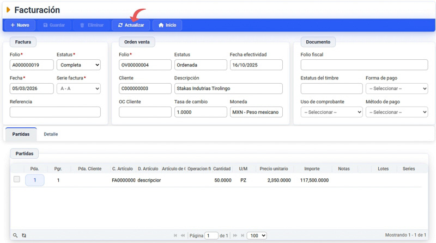Click the Eliminar button
This screenshot has height=243, width=436.
tap(92, 25)
